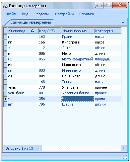This screenshot has width=130, height=162.
Task: Select the Метр квадратный name cell
Action: 78,59
